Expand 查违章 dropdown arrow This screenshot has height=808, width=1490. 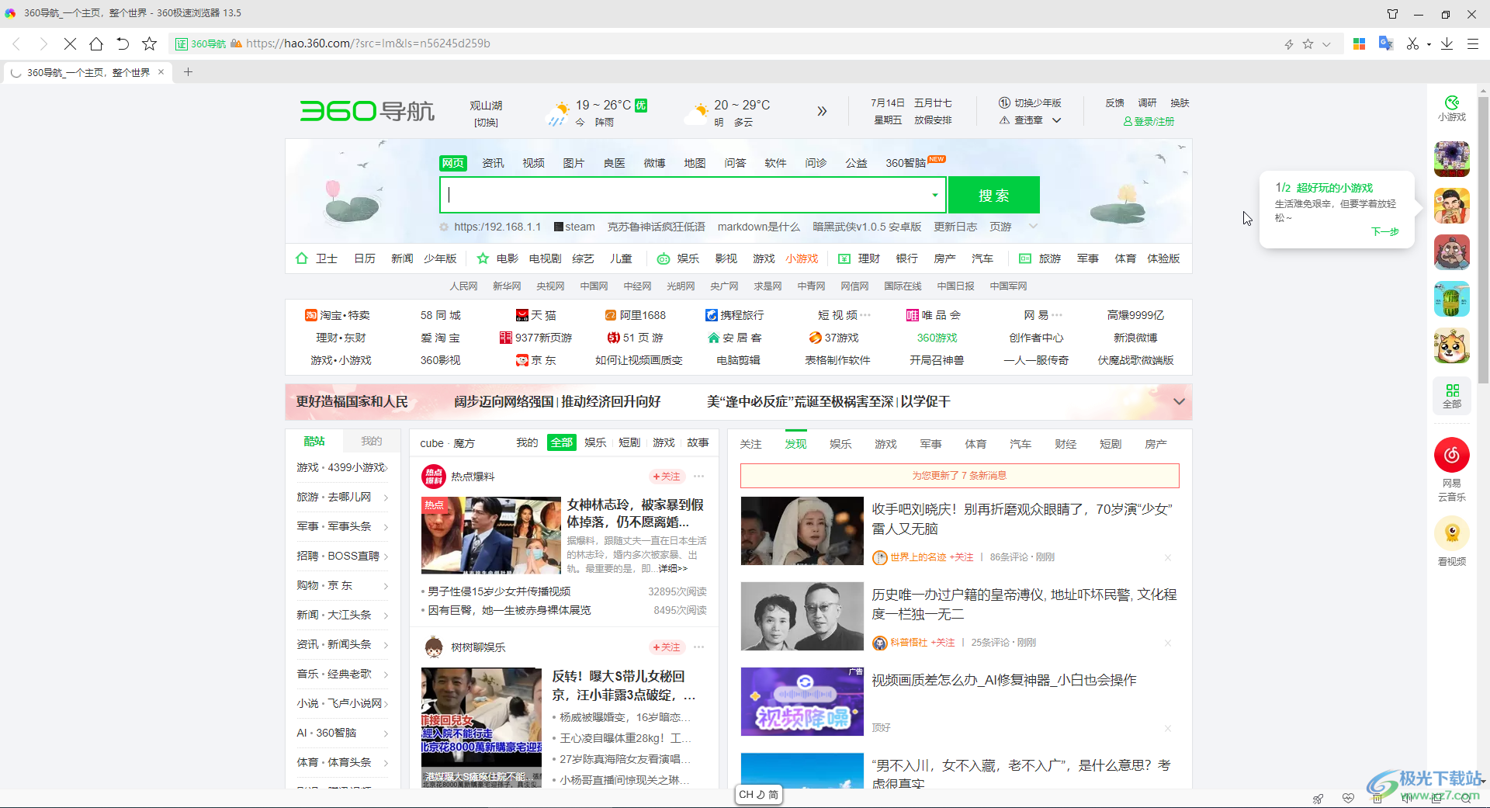click(x=1056, y=120)
